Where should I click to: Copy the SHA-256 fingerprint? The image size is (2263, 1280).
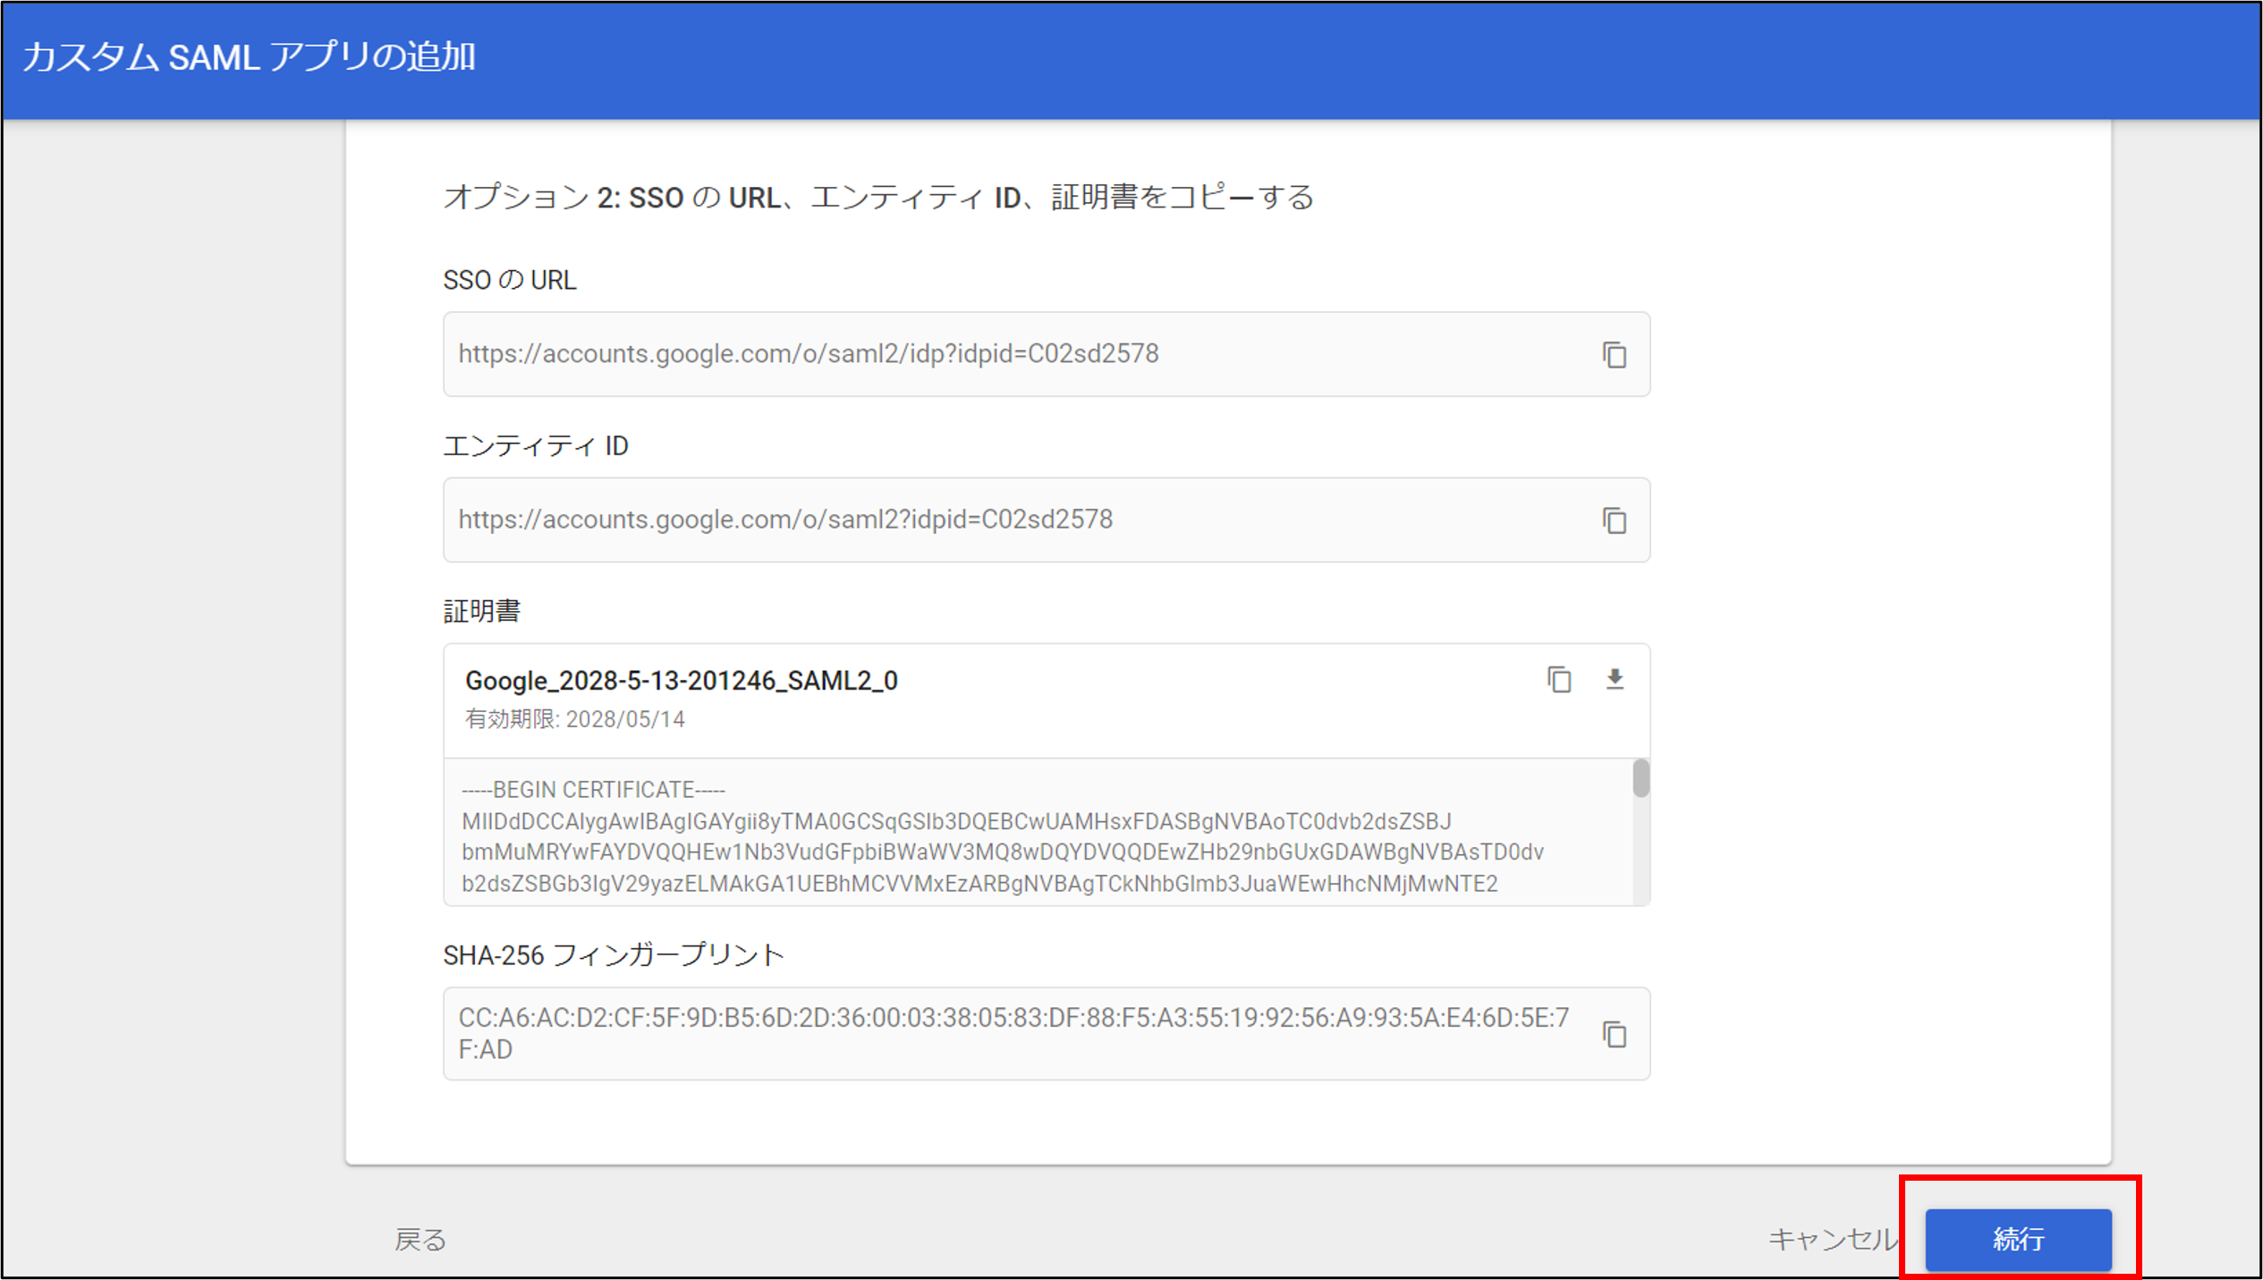(1614, 1035)
